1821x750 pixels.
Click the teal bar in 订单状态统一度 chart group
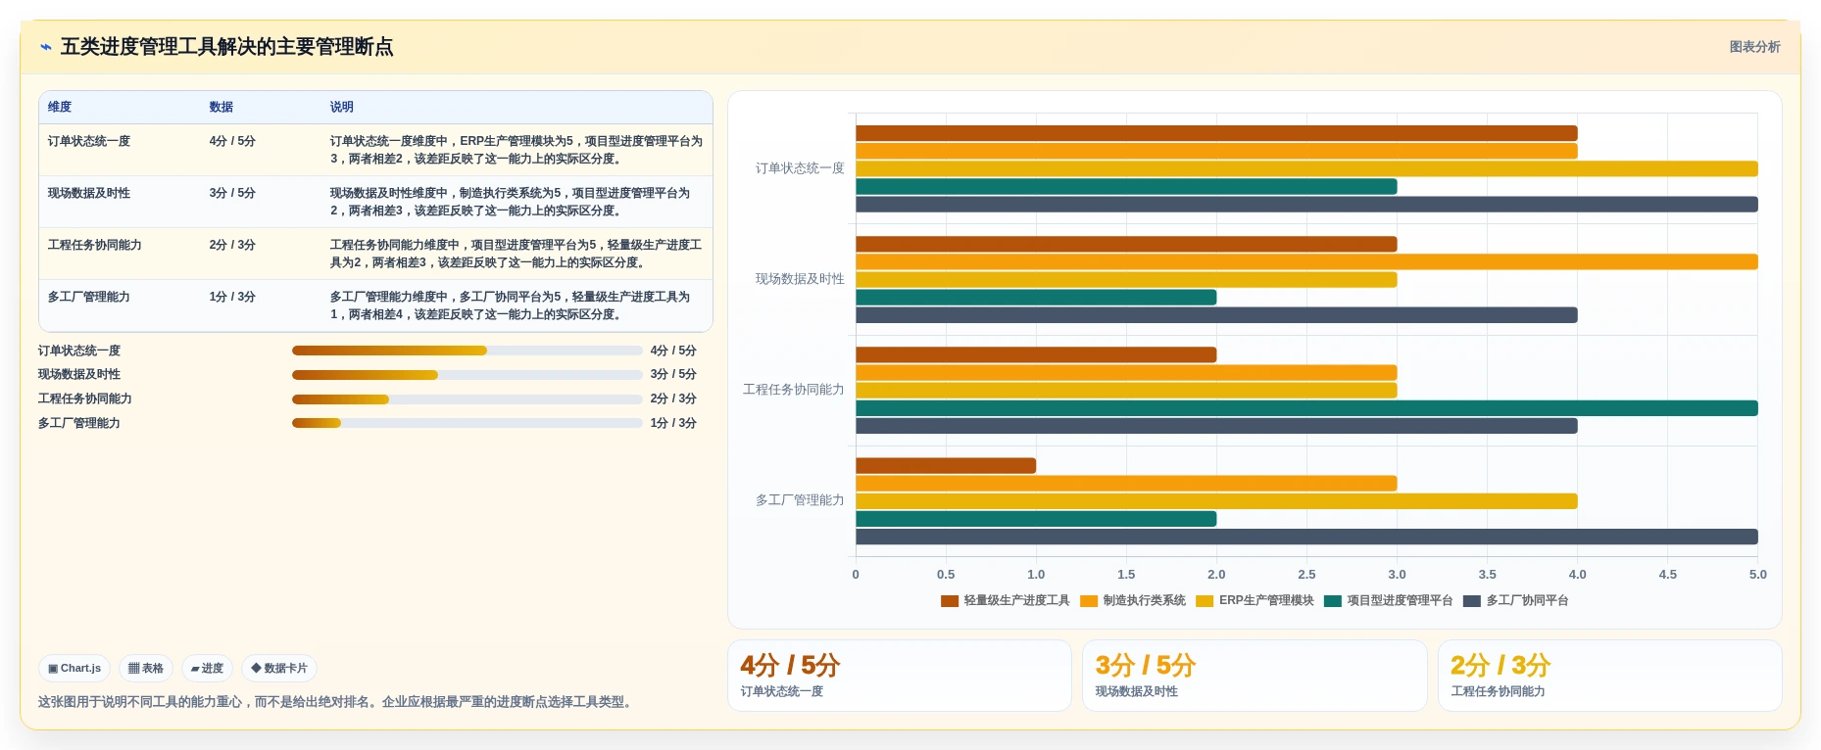pos(1126,186)
